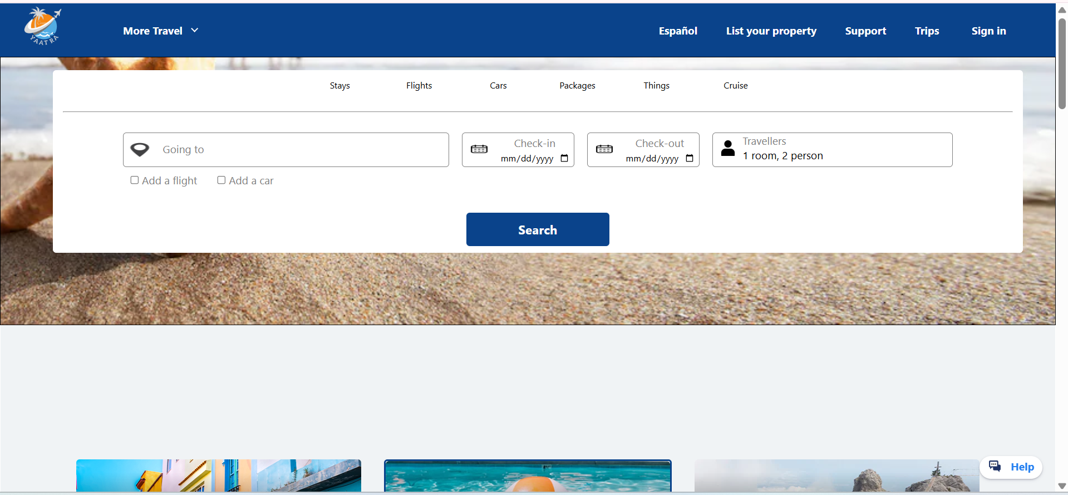Switch to the Packages tab
The height and width of the screenshot is (495, 1068).
577,86
